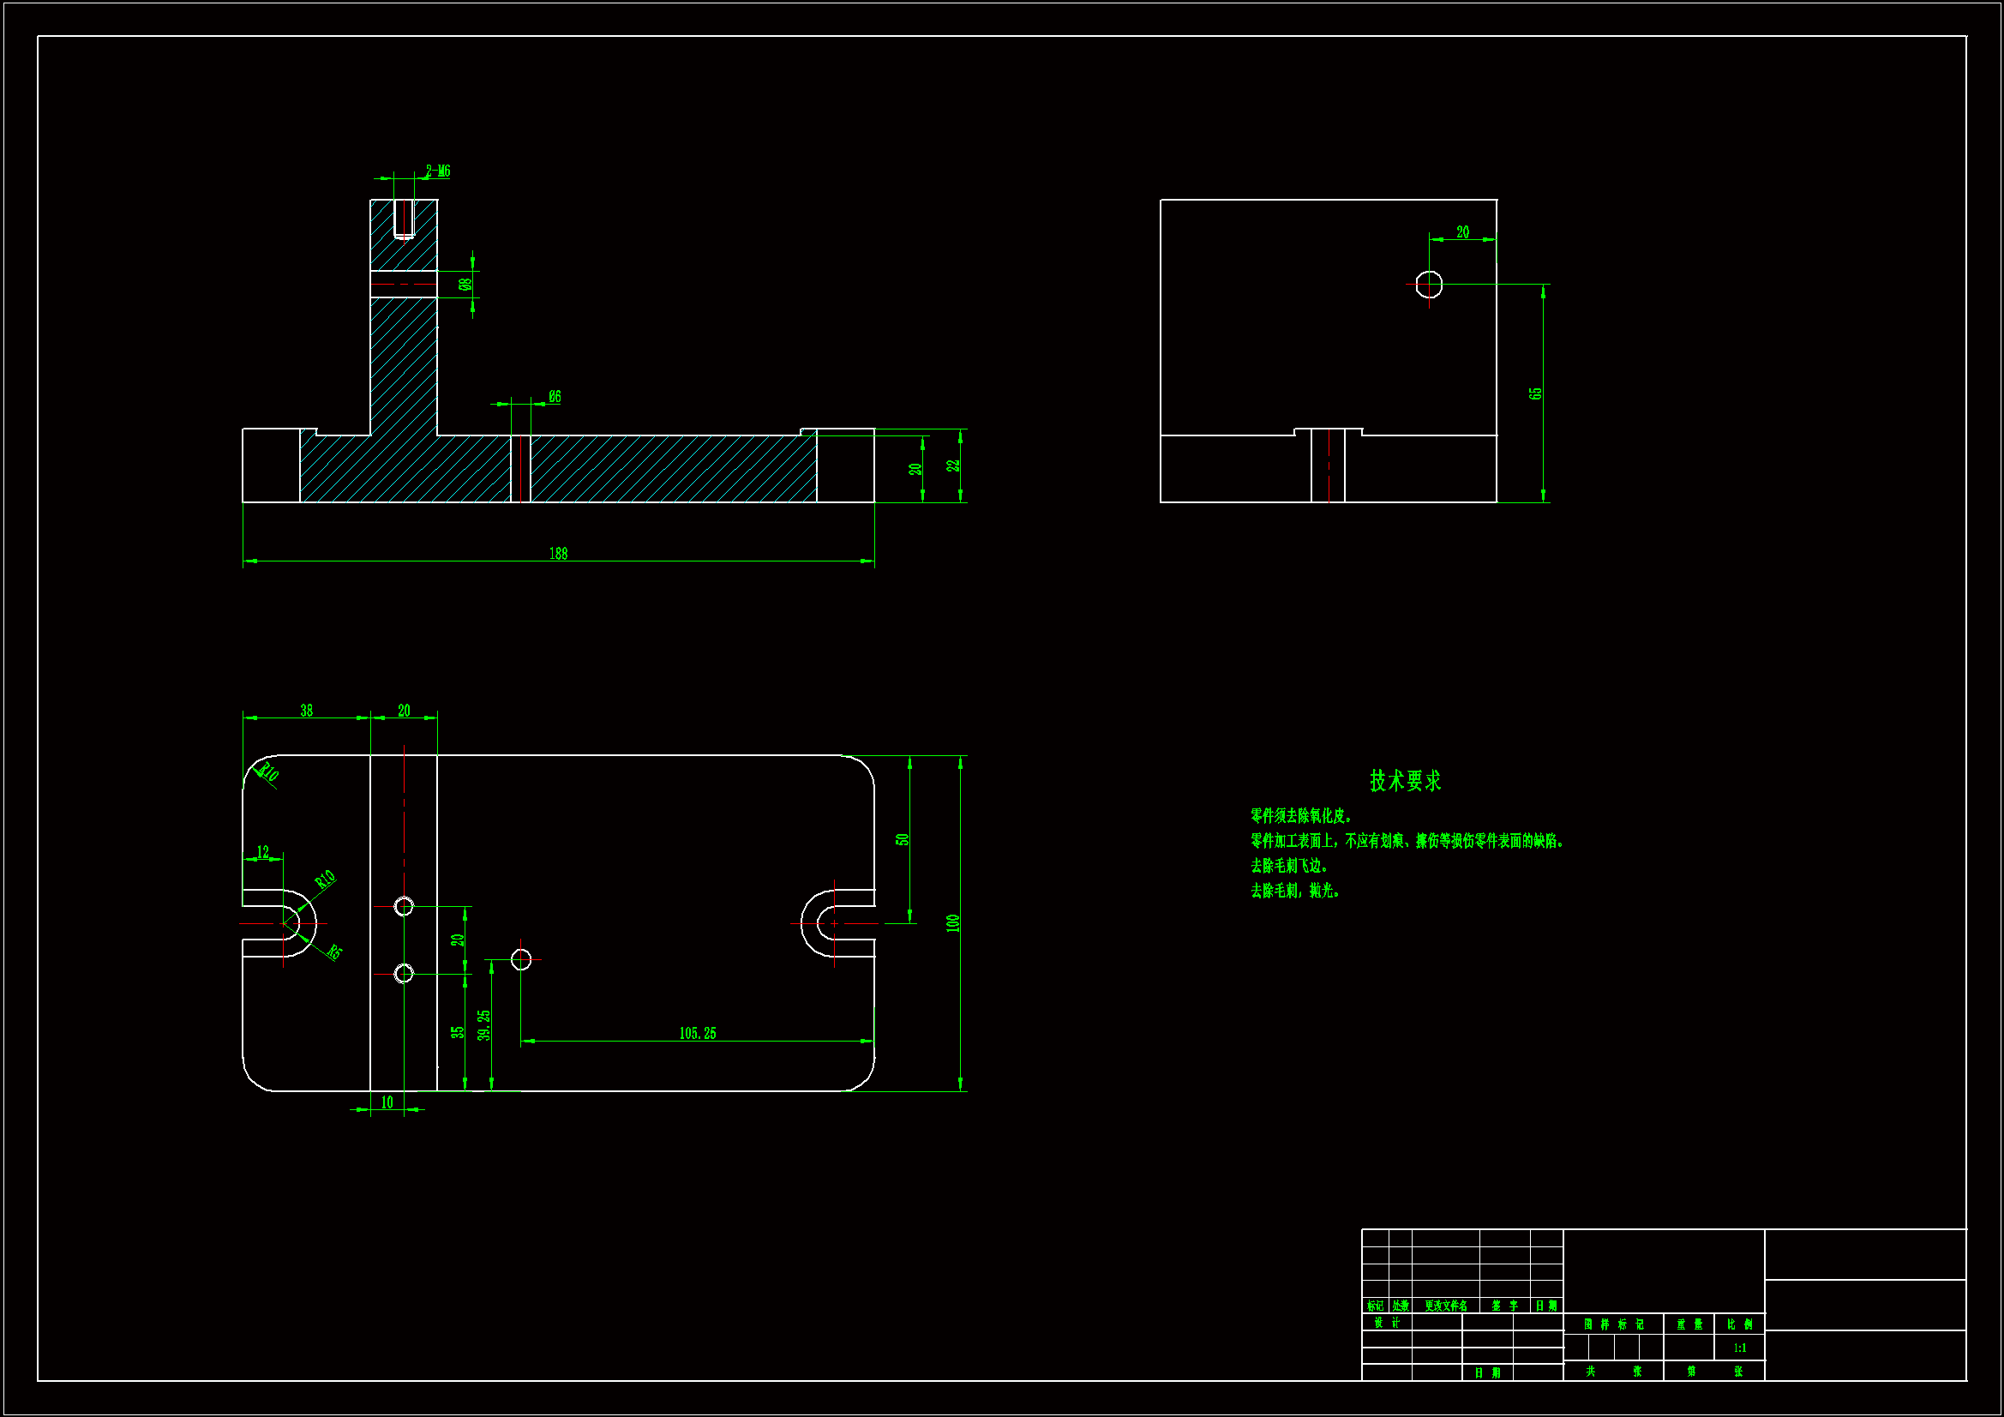2004x1417 pixels.
Task: Click the Ø8 hole dimension text
Action: [465, 284]
